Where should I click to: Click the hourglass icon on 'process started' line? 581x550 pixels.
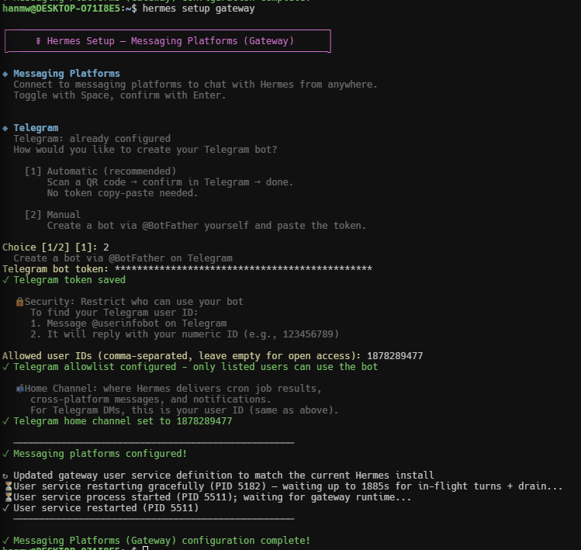pos(9,497)
